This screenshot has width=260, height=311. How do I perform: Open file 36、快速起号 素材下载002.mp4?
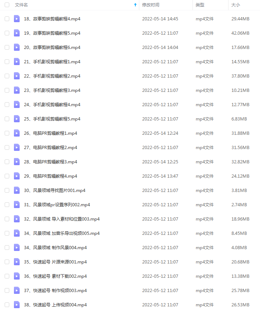pos(55,276)
